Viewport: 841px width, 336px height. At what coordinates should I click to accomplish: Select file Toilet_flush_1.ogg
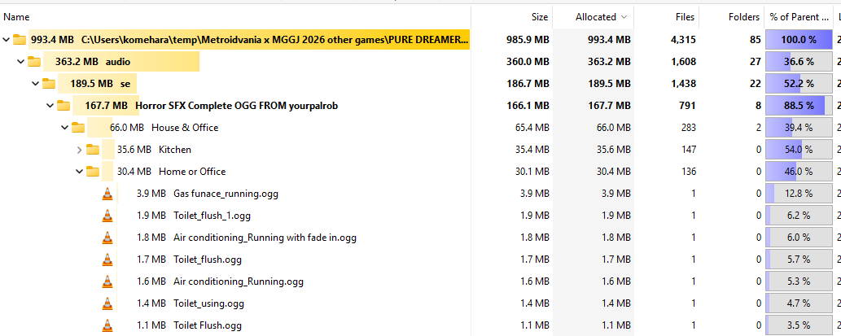212,216
